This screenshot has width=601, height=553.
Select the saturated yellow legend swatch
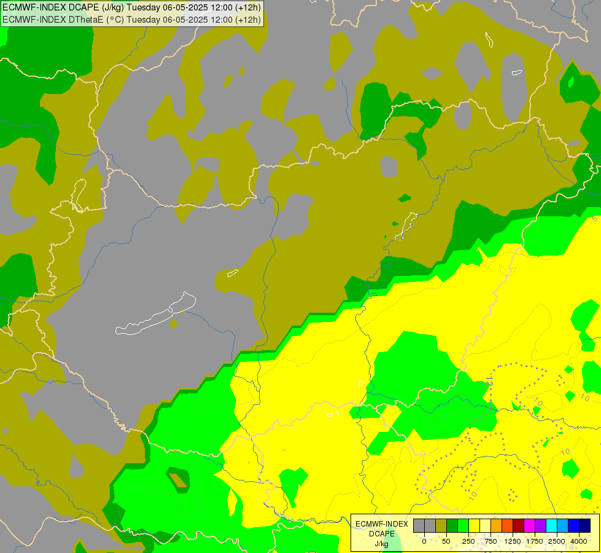[474, 526]
